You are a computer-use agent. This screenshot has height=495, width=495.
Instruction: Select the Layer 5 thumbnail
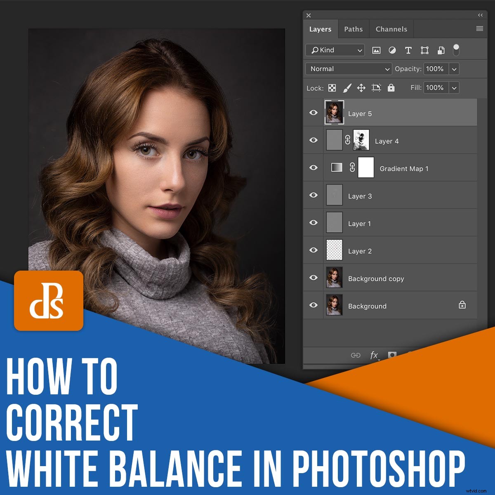[x=334, y=112]
